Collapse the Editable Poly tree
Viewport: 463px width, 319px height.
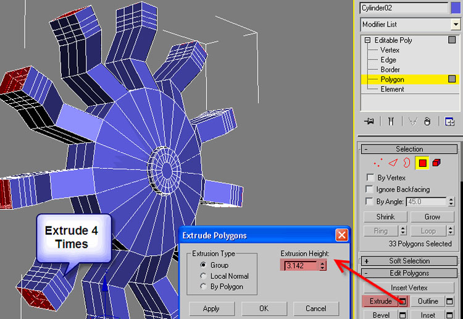pos(368,40)
